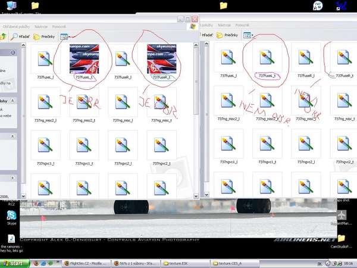Open the 747 desktop shortcut icon
357x268 pixels.
coord(318,6)
